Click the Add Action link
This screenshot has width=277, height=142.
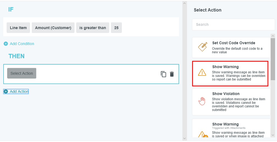coord(19,91)
